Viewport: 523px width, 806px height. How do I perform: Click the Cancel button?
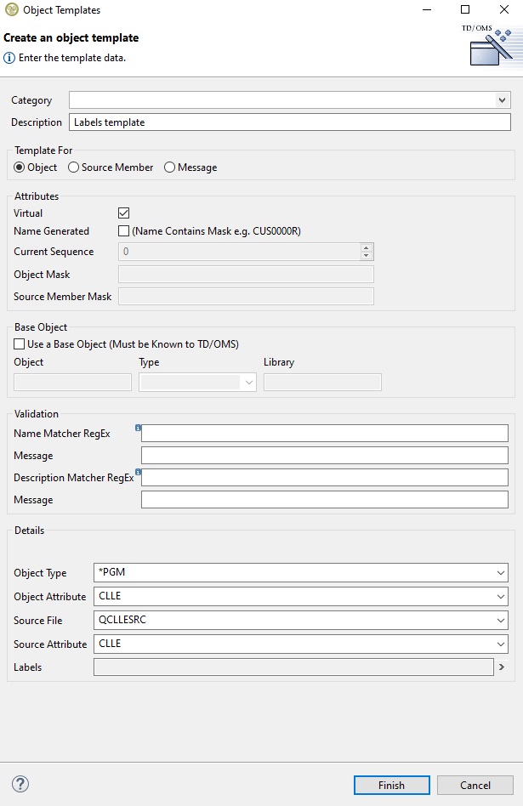pyautogui.click(x=475, y=785)
